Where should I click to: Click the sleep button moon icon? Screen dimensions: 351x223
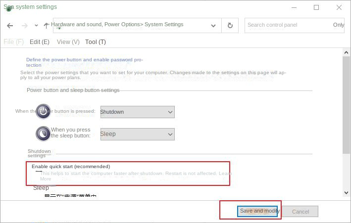(x=44, y=134)
